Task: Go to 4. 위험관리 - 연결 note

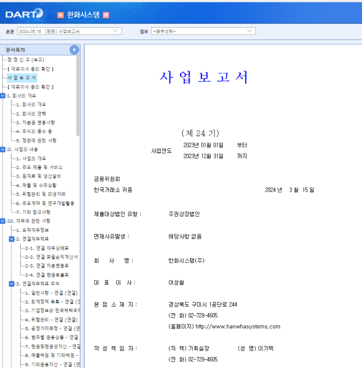Action: tap(52, 320)
